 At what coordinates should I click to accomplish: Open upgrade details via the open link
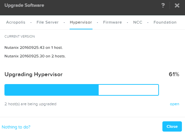[x=174, y=104]
